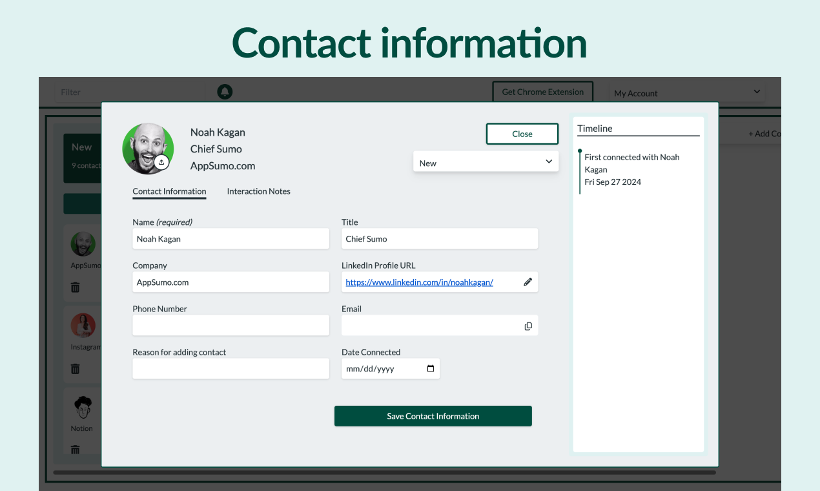
Task: Click Save Contact Information button
Action: [433, 416]
